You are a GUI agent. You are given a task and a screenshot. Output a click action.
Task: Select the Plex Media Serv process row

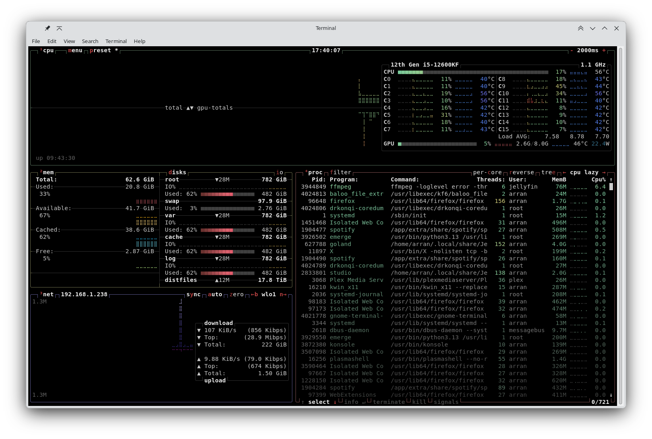tap(454, 280)
